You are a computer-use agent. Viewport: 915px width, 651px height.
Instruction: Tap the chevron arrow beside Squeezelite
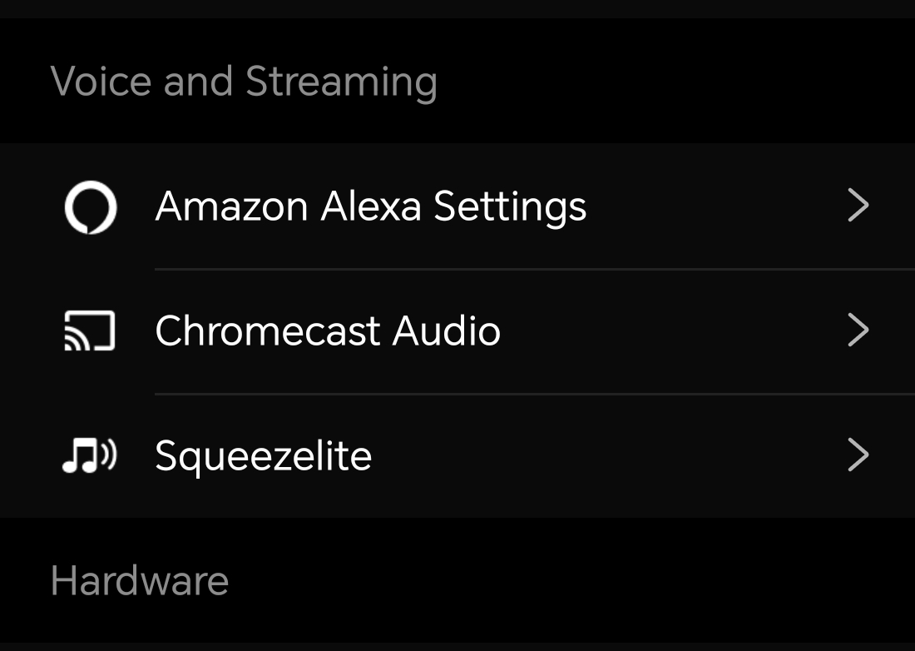(858, 456)
